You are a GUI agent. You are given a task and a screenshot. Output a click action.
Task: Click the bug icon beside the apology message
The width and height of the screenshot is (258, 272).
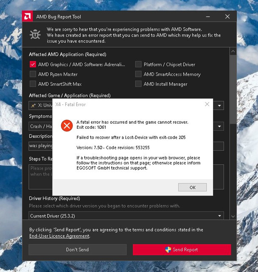point(35,34)
